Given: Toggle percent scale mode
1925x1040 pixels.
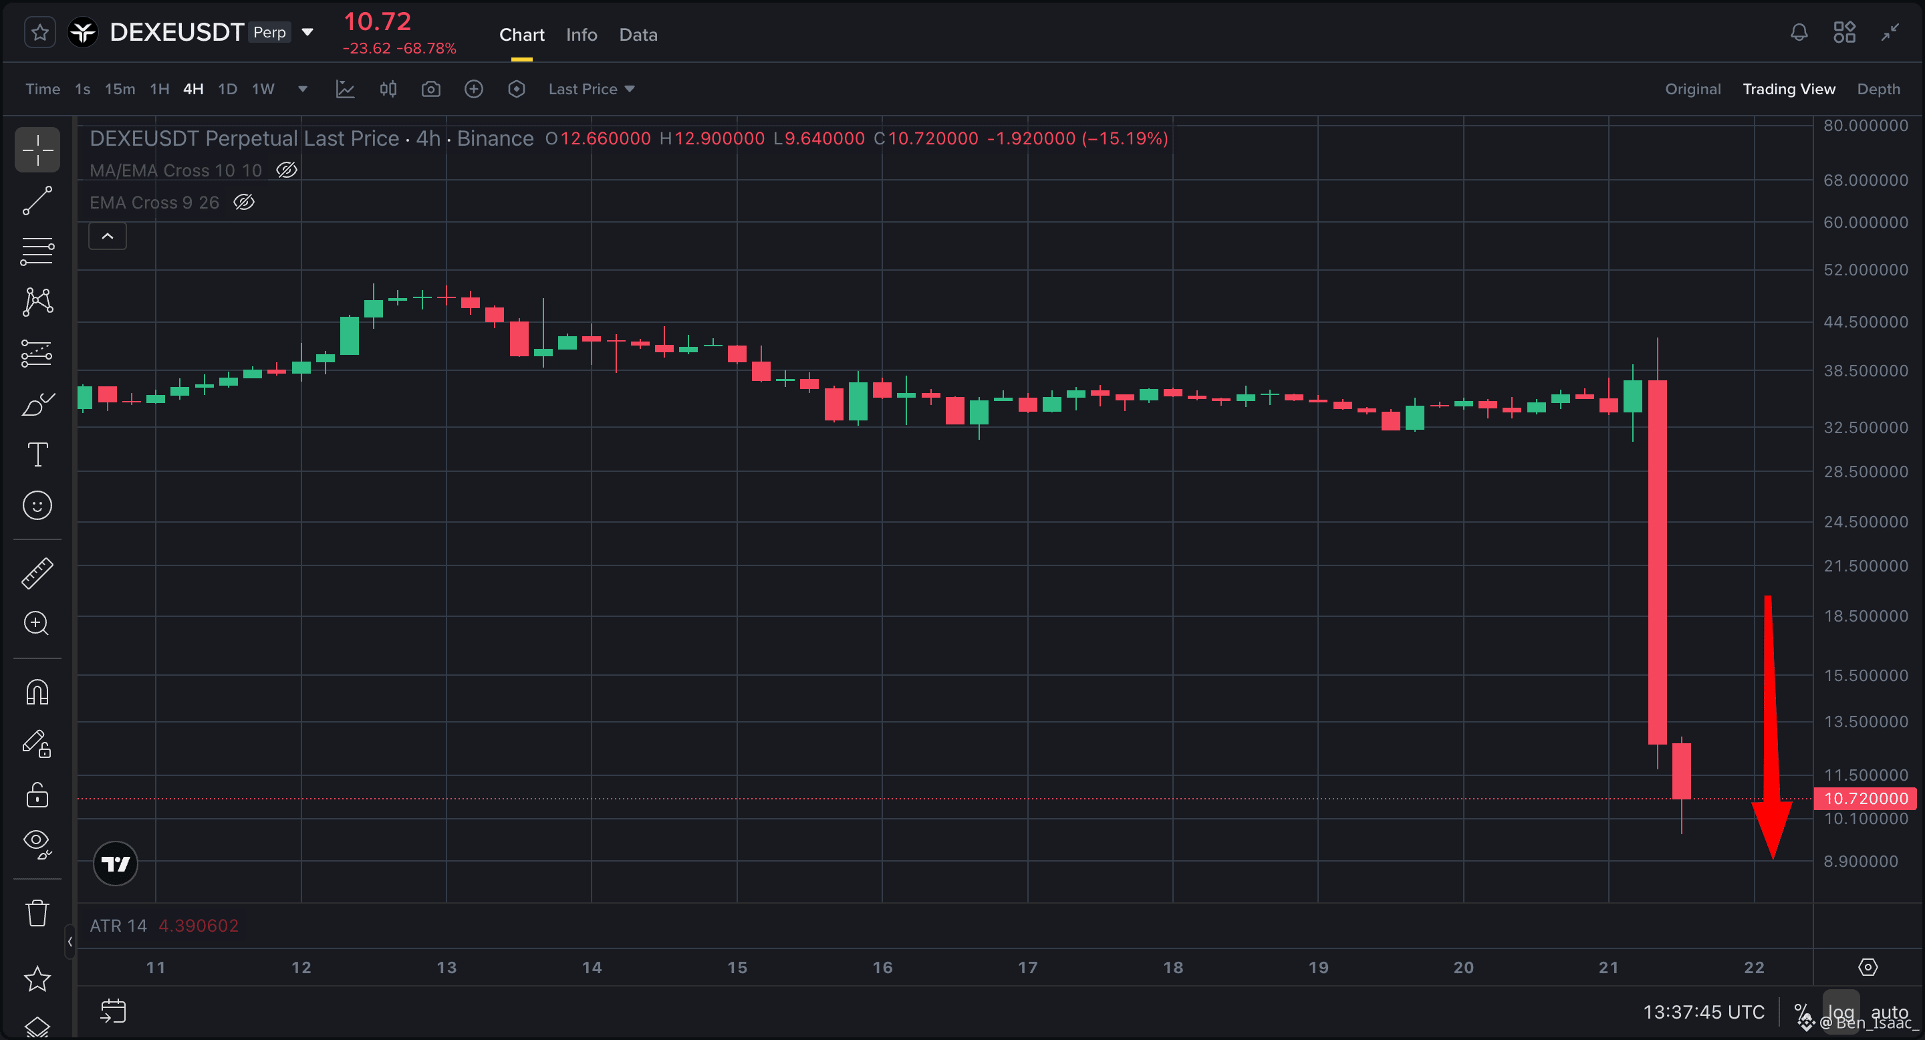Looking at the screenshot, I should click(1803, 1013).
